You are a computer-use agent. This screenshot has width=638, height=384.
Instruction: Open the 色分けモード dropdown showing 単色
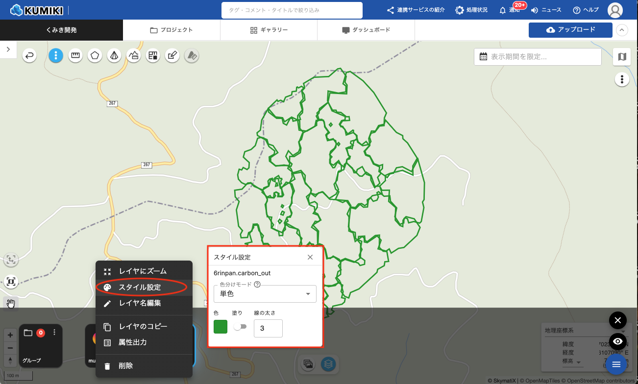pos(265,294)
